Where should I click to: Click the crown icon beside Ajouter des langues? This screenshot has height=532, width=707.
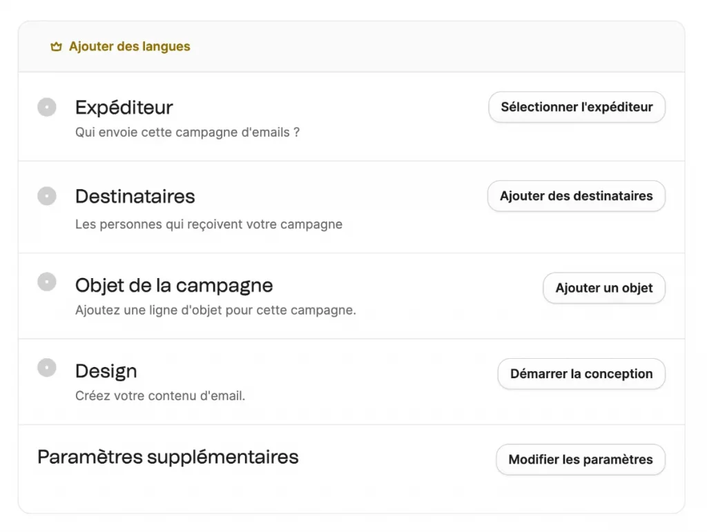coord(56,46)
